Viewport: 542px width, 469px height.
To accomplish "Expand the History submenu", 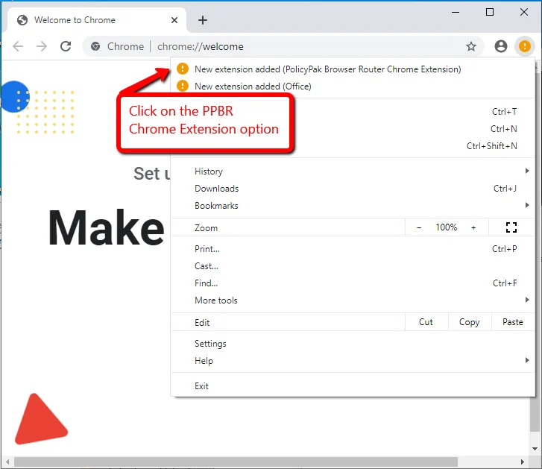I will 209,171.
